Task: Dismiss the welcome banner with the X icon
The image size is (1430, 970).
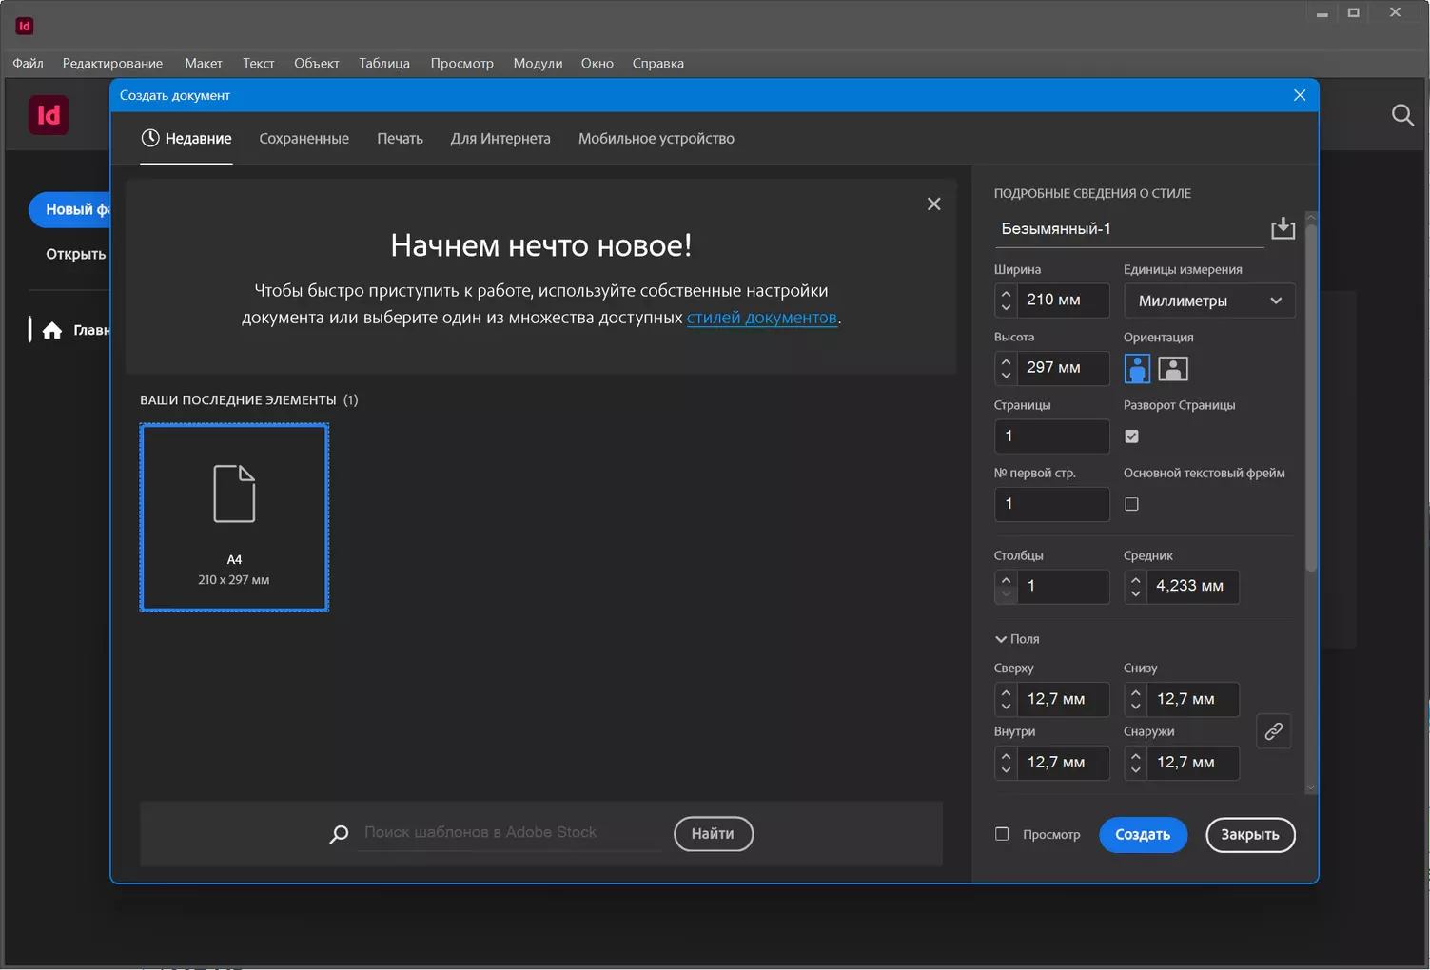Action: pos(934,204)
